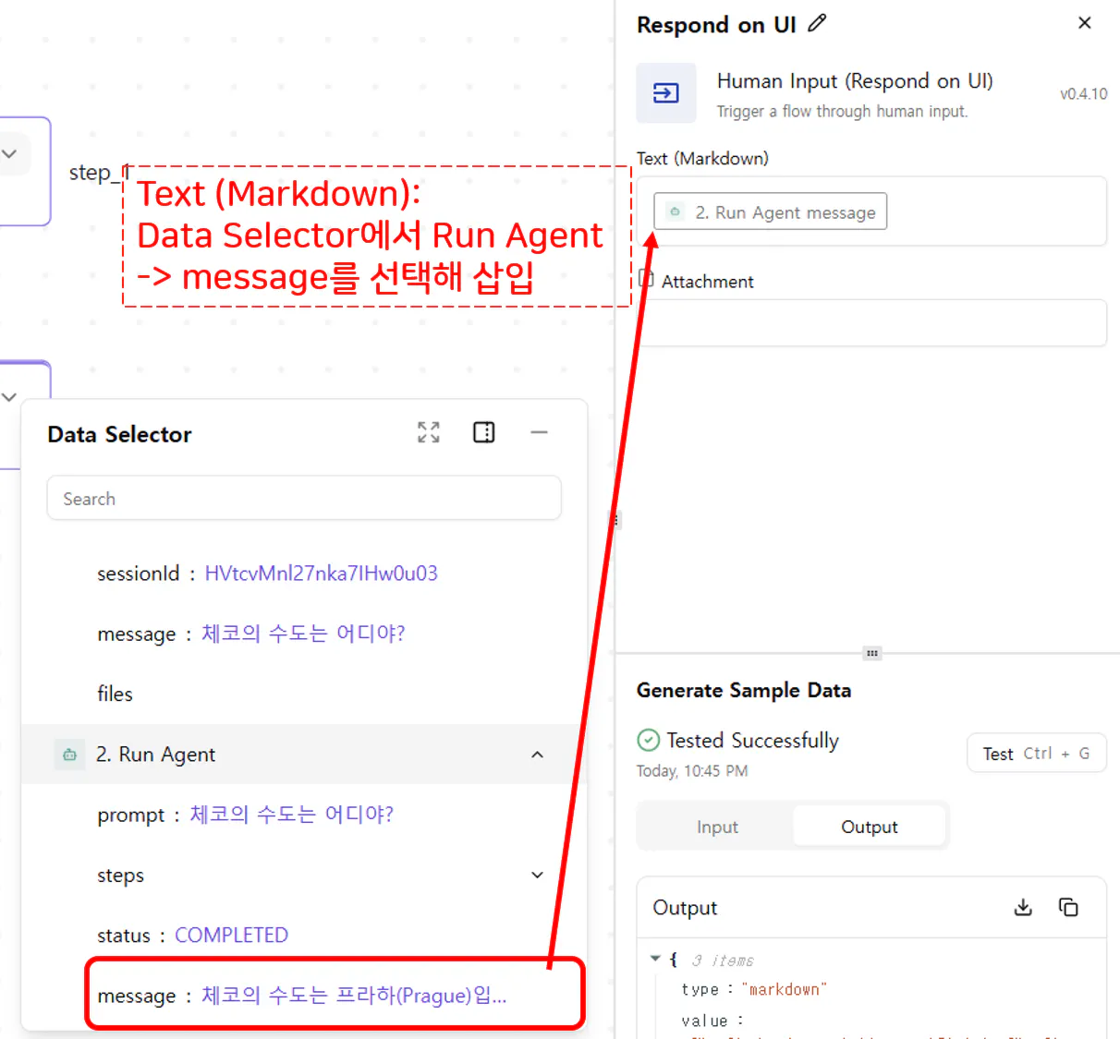Edit the Respond on UI step name

[x=817, y=24]
